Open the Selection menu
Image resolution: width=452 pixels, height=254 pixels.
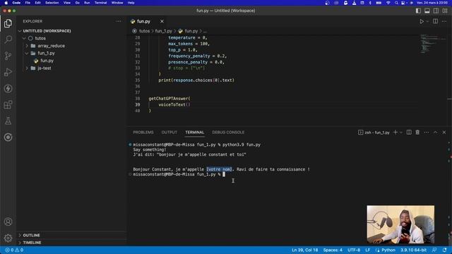52,3
